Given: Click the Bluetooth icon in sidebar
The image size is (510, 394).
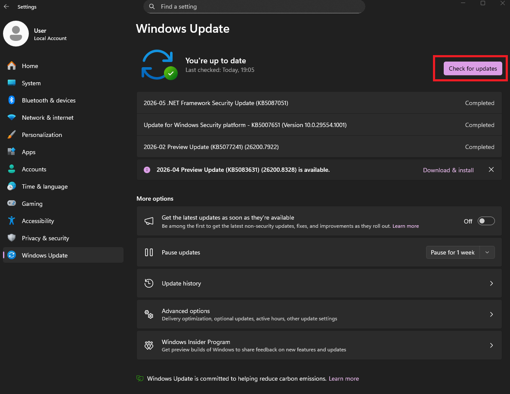Looking at the screenshot, I should pyautogui.click(x=12, y=100).
